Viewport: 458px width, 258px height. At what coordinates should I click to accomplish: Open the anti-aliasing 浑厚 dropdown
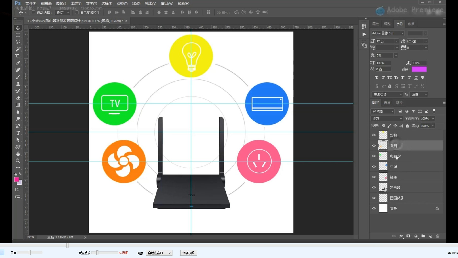[x=419, y=94]
